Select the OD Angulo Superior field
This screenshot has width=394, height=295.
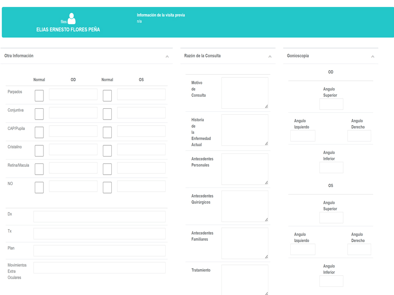pos(331,104)
